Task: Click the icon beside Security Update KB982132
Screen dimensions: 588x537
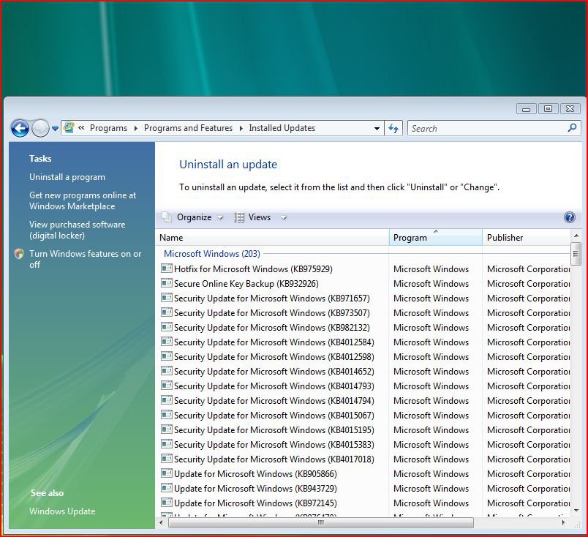Action: 167,327
